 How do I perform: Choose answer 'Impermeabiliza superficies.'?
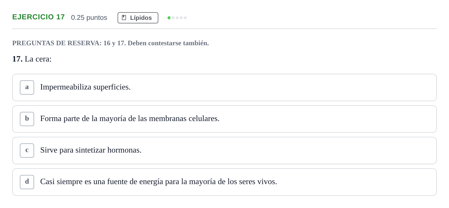click(x=225, y=87)
